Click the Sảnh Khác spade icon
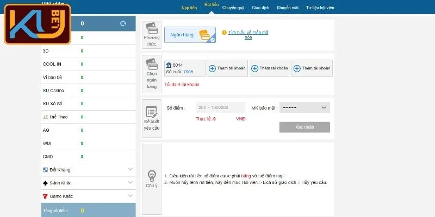This screenshot has height=217, width=435. point(46,183)
